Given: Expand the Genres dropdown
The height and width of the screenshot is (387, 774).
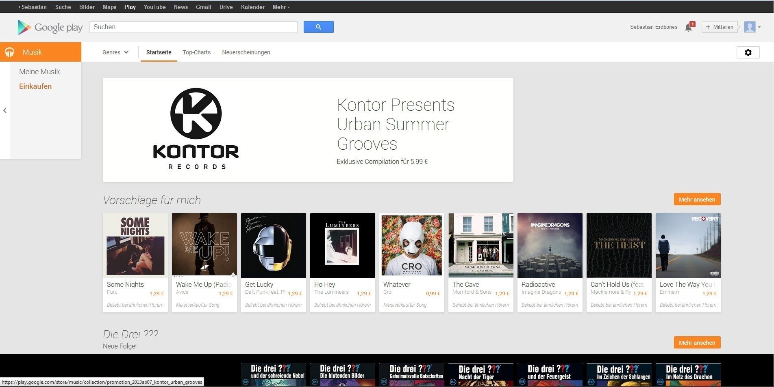Looking at the screenshot, I should pos(115,52).
